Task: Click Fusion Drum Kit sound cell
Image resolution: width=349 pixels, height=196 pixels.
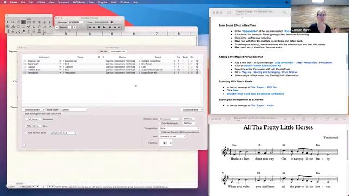Action: click(x=149, y=72)
